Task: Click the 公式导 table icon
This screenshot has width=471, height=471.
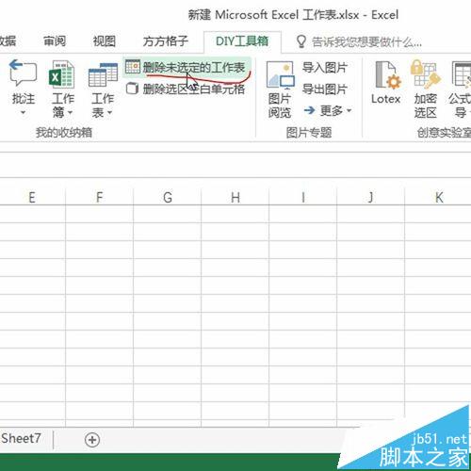Action: pyautogui.click(x=462, y=74)
